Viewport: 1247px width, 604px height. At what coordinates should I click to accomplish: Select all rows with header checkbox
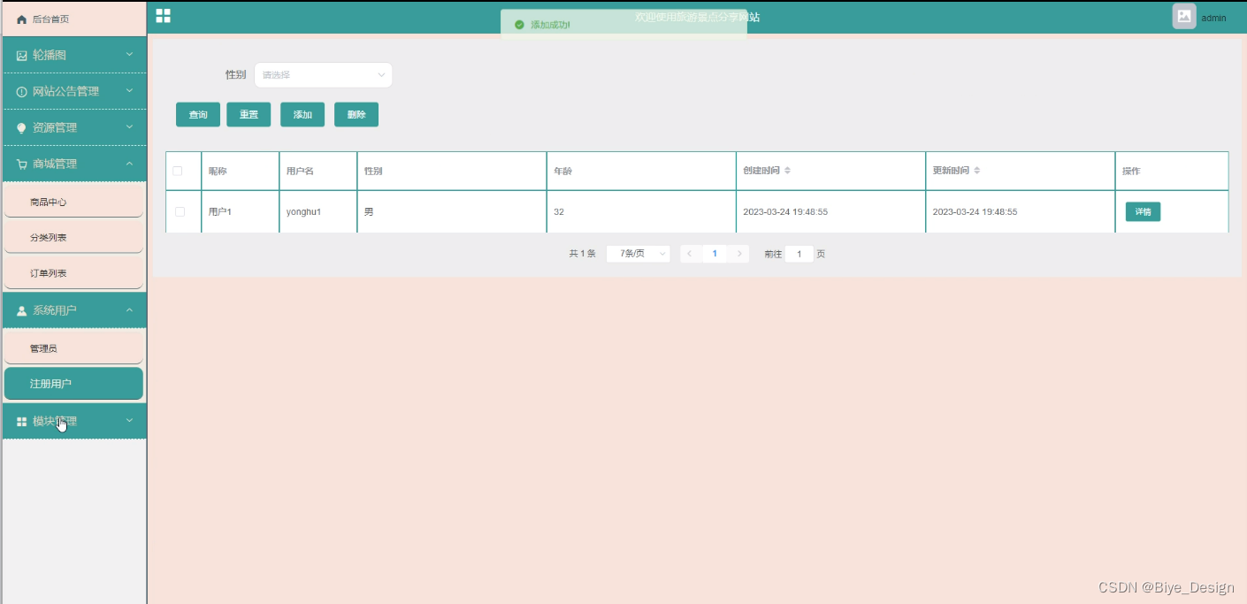click(178, 171)
